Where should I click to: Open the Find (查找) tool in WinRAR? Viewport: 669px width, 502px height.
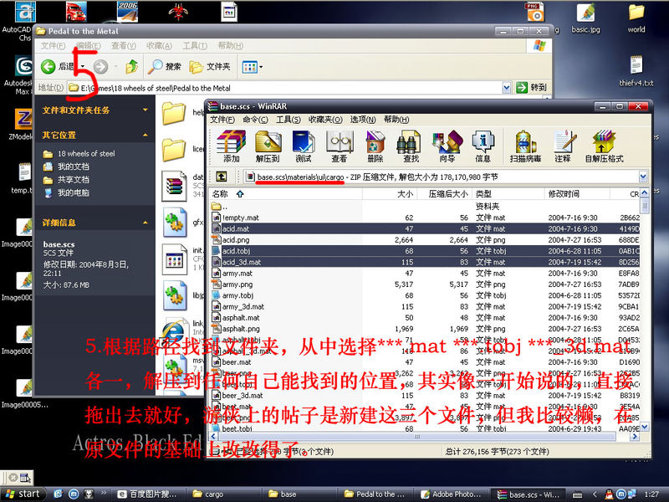click(411, 147)
